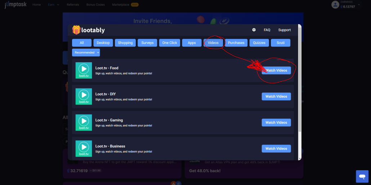Open the Lootably FAQ link
371x185 pixels.
(x=267, y=30)
